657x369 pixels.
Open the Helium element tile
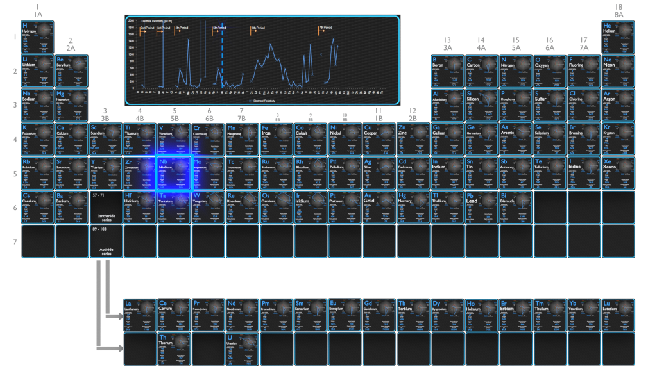pyautogui.click(x=618, y=37)
